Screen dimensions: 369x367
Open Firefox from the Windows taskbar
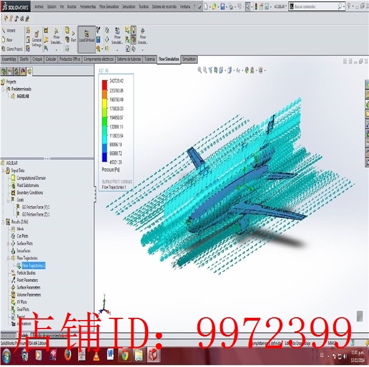tap(67, 355)
